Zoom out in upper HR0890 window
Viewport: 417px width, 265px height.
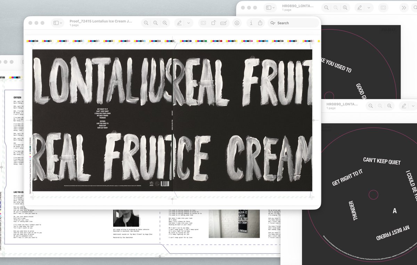tap(326, 7)
